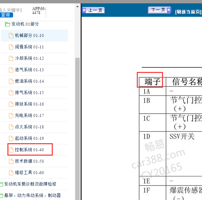
Task: Select terminal cell 1B
Action: (x=153, y=105)
